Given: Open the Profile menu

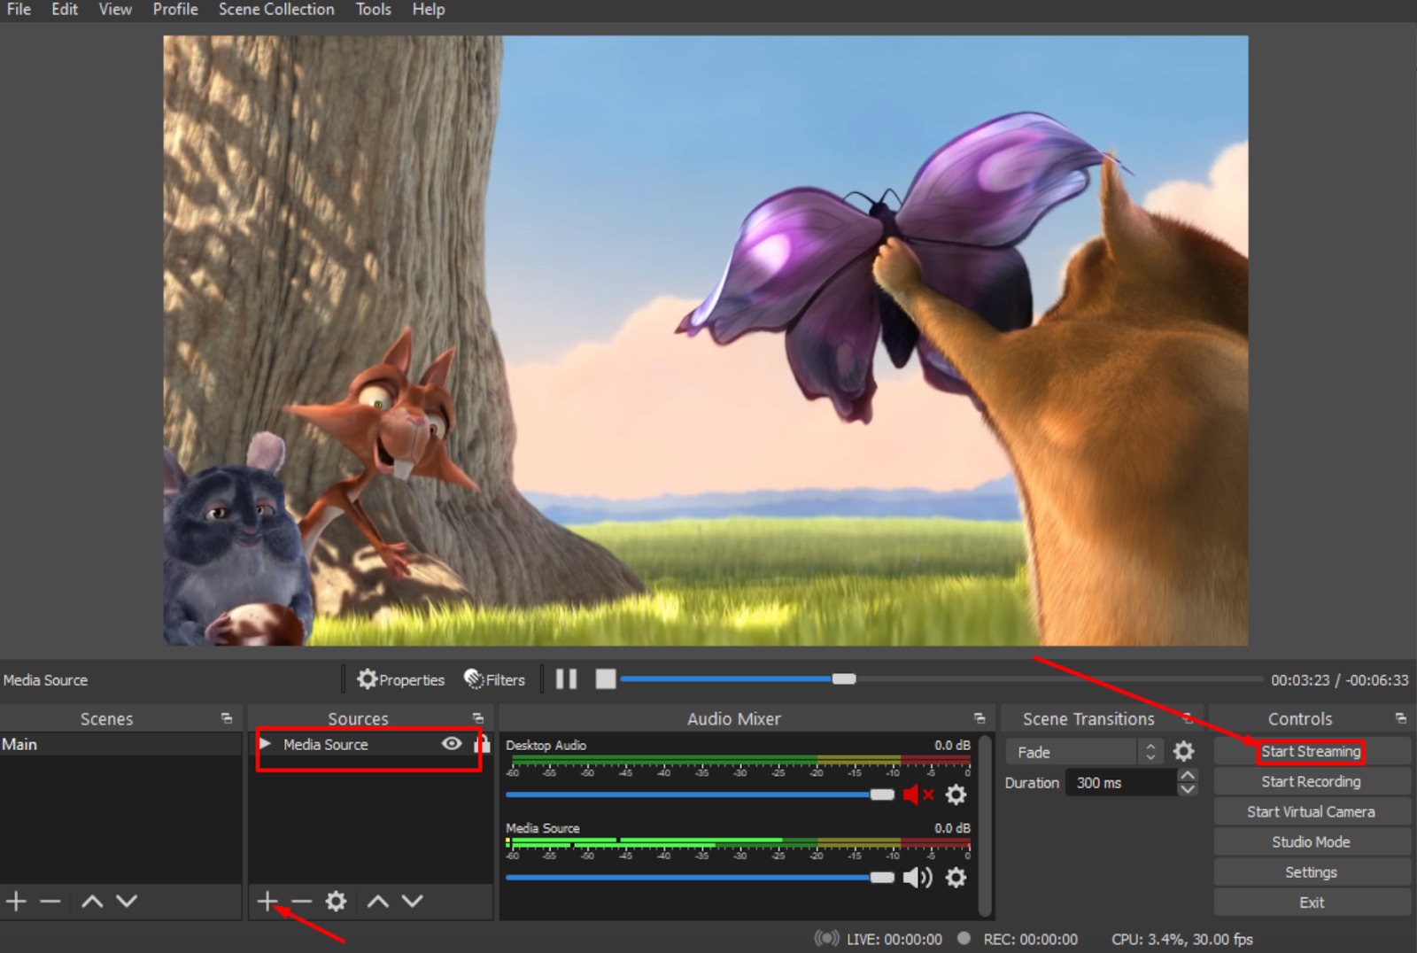Looking at the screenshot, I should pos(175,10).
